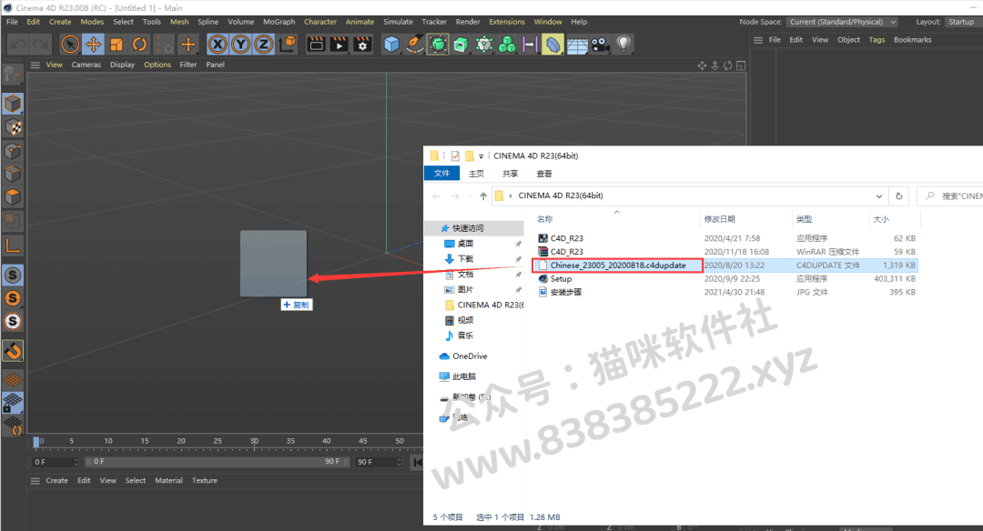Click Render View clapperboard icon
The image size is (983, 531).
(317, 45)
